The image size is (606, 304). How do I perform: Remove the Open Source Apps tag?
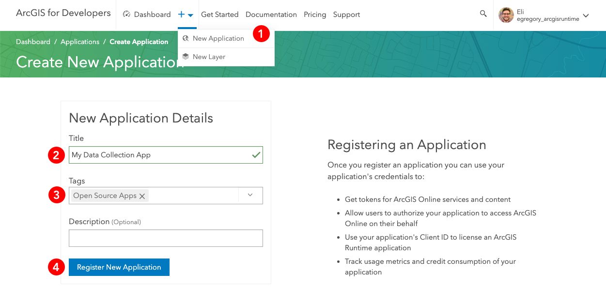coord(142,196)
